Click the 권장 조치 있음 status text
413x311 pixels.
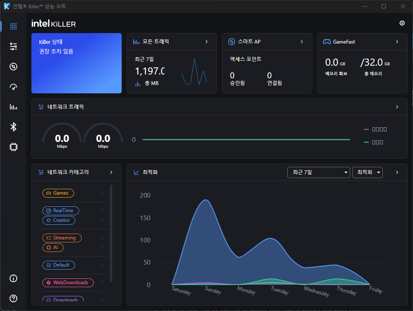coord(56,51)
